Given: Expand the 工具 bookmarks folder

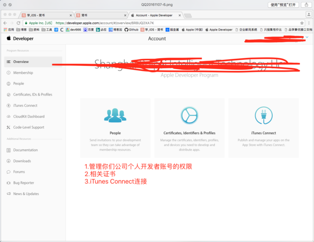Looking at the screenshot, I should [47, 30].
